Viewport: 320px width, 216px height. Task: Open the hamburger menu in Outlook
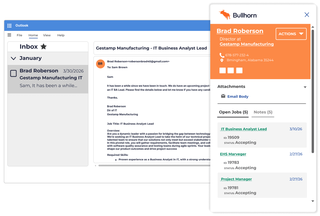click(x=9, y=35)
